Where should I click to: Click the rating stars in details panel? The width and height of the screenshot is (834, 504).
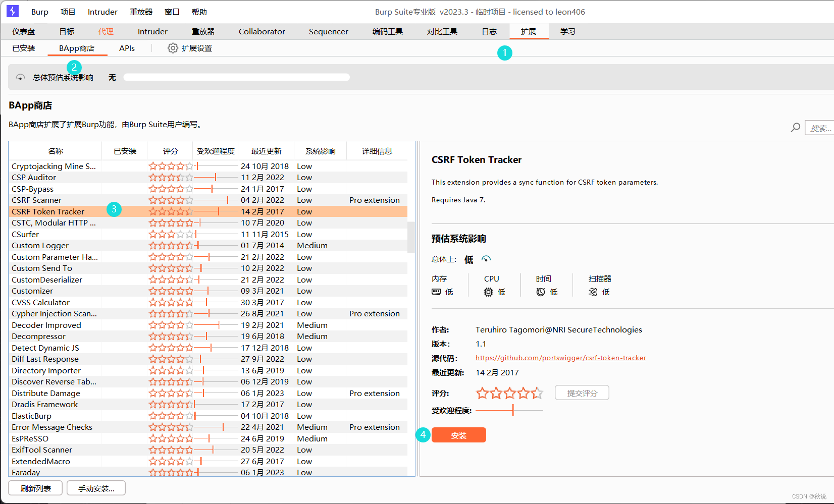(x=509, y=393)
